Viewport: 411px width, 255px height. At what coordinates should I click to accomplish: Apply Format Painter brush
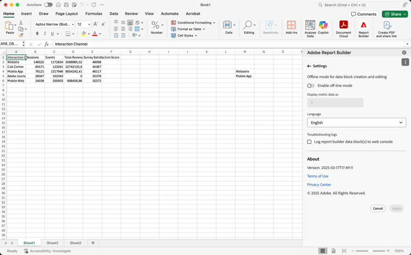click(21, 35)
